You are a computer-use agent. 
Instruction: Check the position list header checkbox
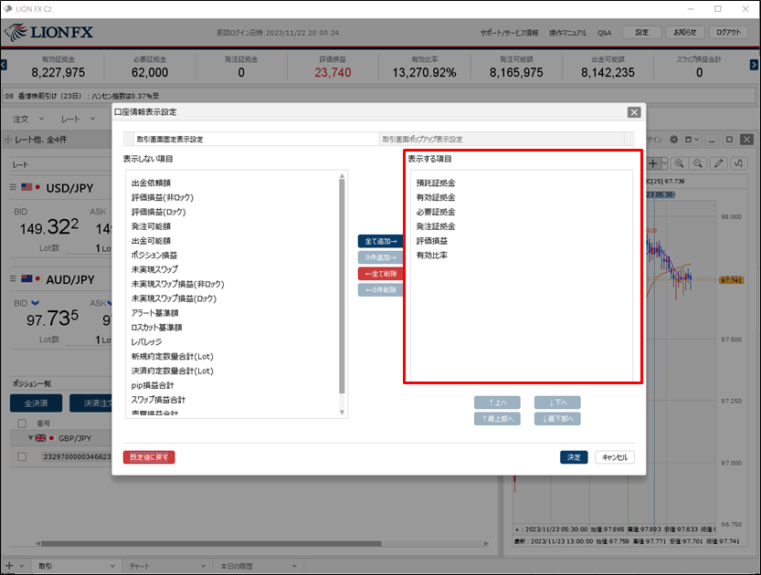tap(22, 423)
